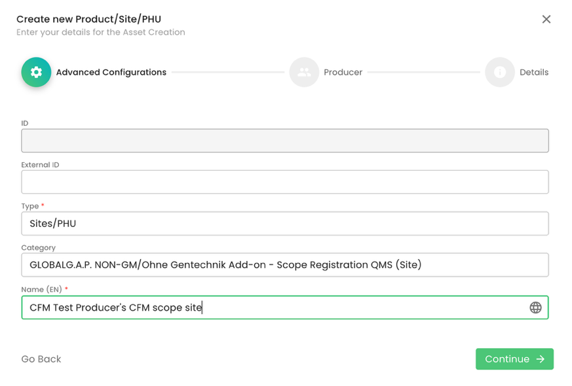The image size is (572, 386).
Task: Open the Type dropdown showing Sites/PHU
Action: coord(284,224)
